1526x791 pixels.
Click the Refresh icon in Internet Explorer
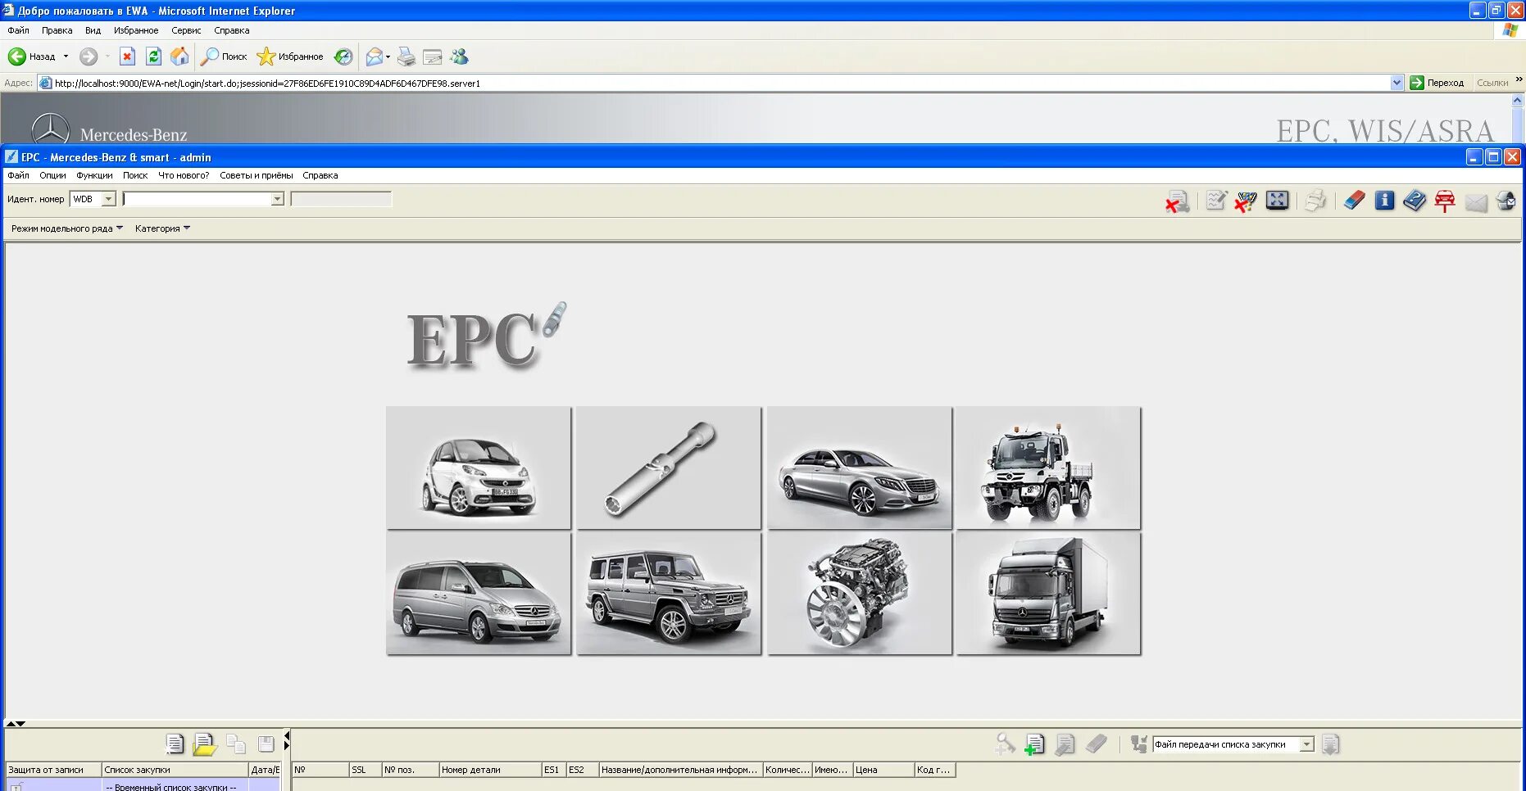click(x=153, y=56)
